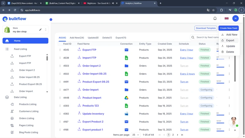Collapse the Feed Listing section

click(x=20, y=49)
